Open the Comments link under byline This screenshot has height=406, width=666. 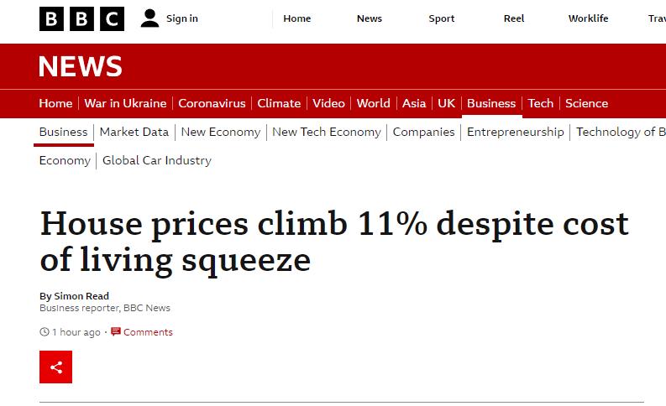148,332
